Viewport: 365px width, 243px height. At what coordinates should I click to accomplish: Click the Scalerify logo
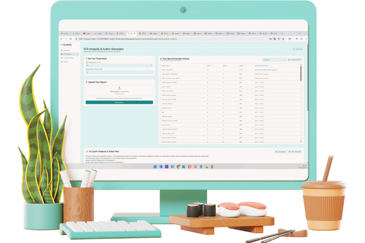(66, 44)
